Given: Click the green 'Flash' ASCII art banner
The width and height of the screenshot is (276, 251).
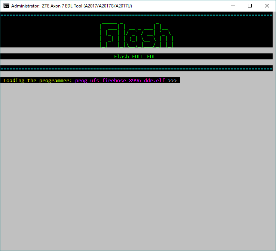Looking at the screenshot, I should (137, 35).
